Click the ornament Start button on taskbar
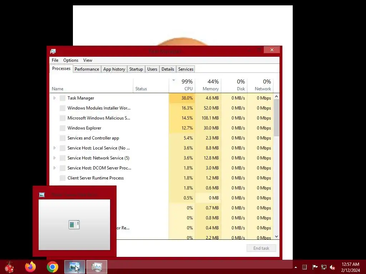Viewport: 366px width, 274px height. tap(9, 267)
